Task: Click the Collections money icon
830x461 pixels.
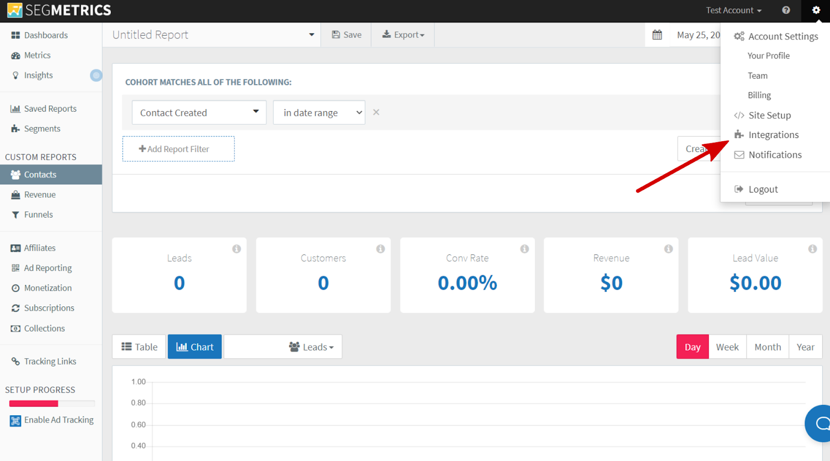Action: (x=16, y=329)
